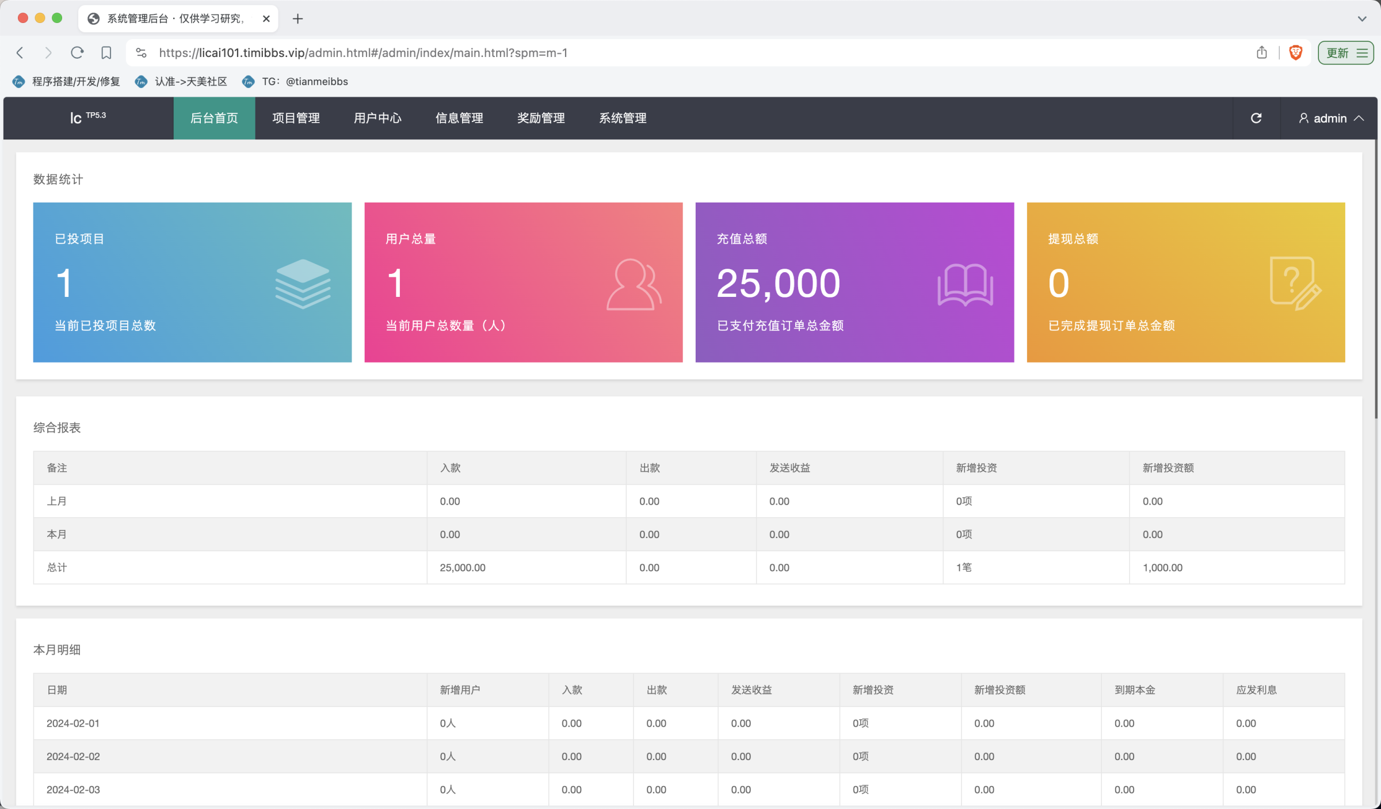Click the users icon in 用户总量 card
This screenshot has height=809, width=1381.
634,284
